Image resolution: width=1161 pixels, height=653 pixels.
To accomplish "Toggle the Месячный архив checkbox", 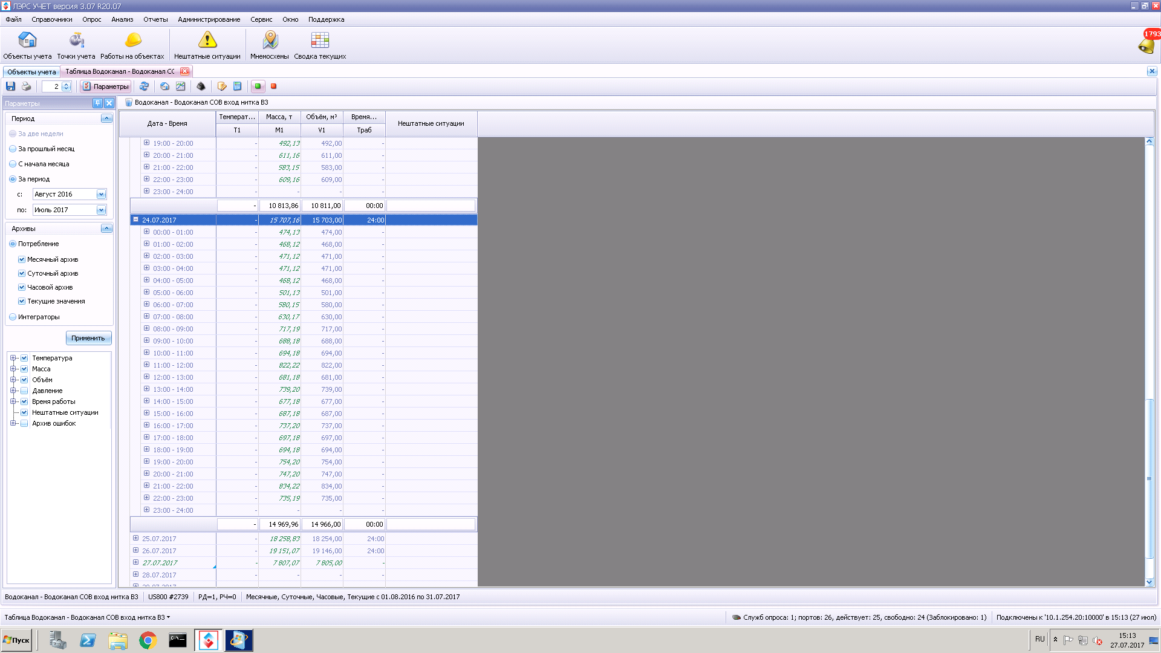I will point(22,259).
